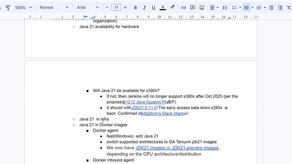
Task: Click the font size field showing 11
Action: 116,7
